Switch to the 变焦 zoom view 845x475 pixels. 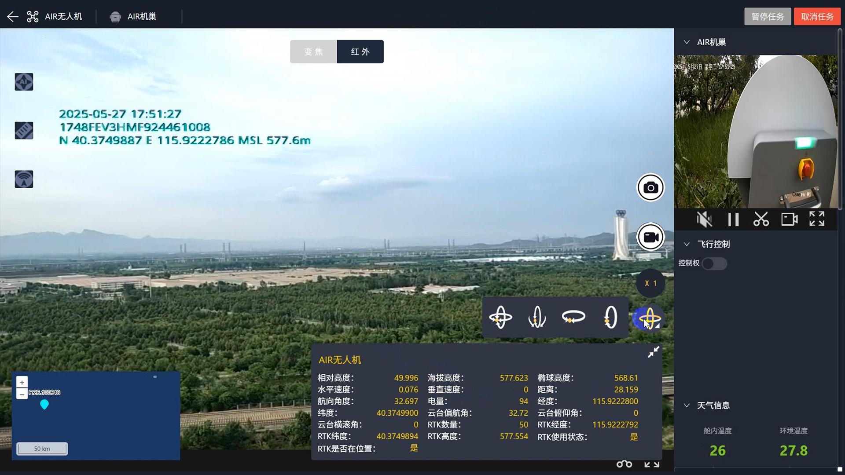point(313,52)
